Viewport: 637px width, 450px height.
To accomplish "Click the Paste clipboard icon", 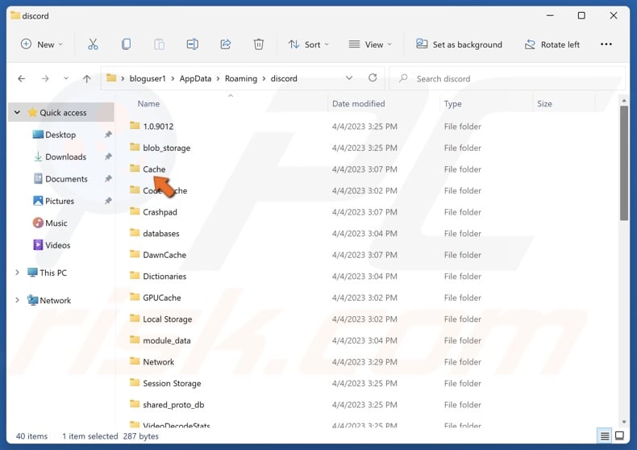I will click(x=160, y=44).
